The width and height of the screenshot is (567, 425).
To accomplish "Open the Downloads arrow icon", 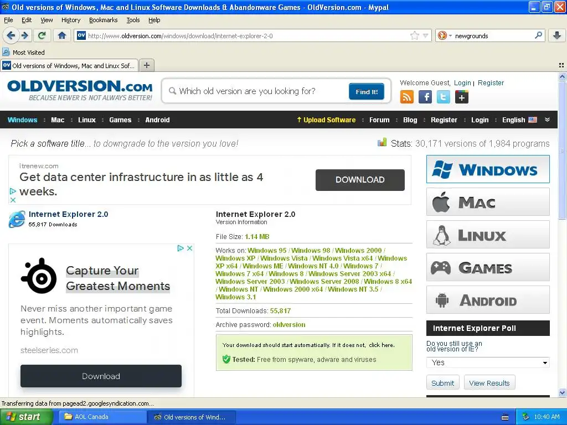I will (557, 35).
